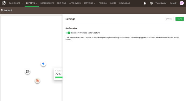The height and width of the screenshot is (101, 186).
Task: Expand the Settings menu chevron
Action: [95, 3]
